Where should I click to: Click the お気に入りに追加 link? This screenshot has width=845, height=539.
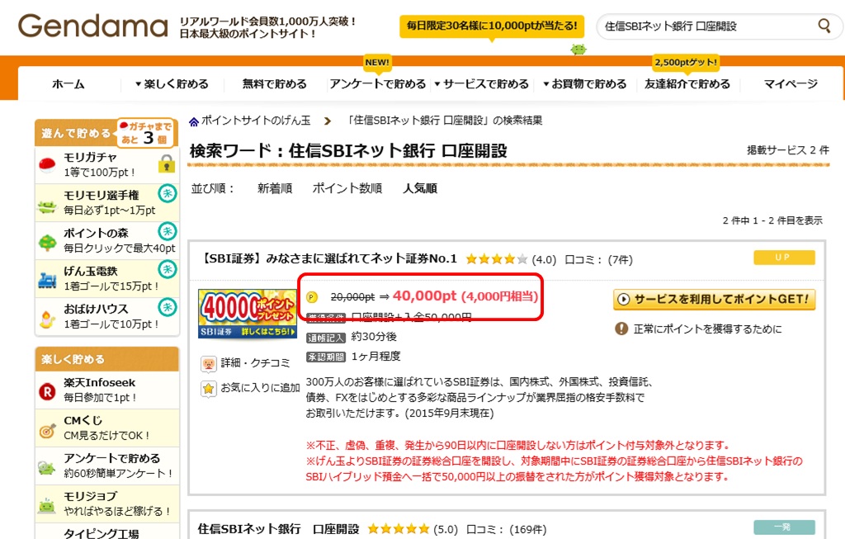260,388
